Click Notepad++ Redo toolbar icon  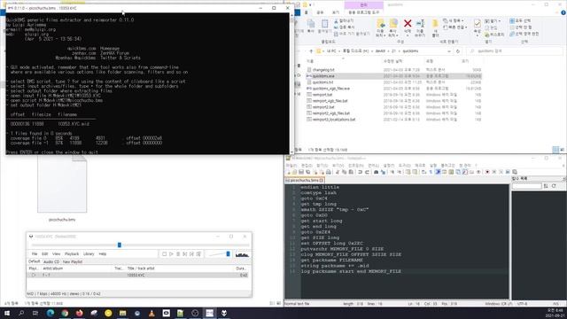367,172
